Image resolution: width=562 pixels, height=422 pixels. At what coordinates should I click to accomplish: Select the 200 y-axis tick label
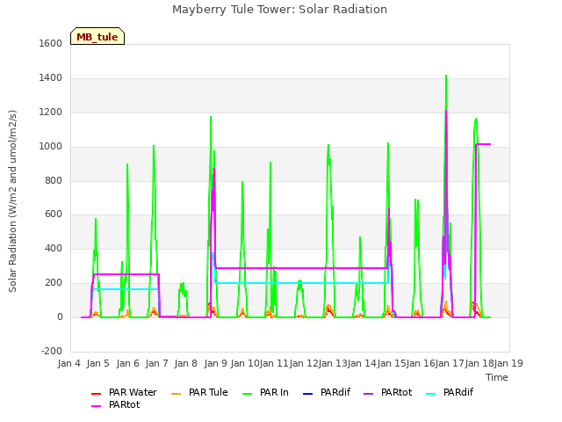(x=54, y=283)
